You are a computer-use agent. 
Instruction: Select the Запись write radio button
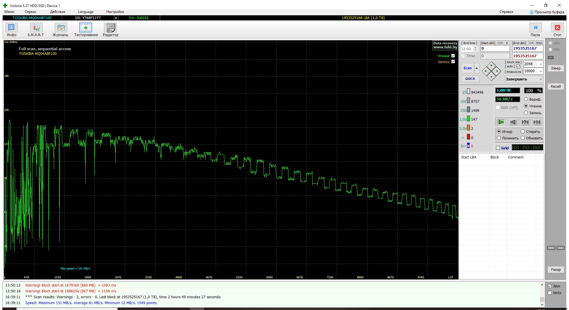pos(526,113)
